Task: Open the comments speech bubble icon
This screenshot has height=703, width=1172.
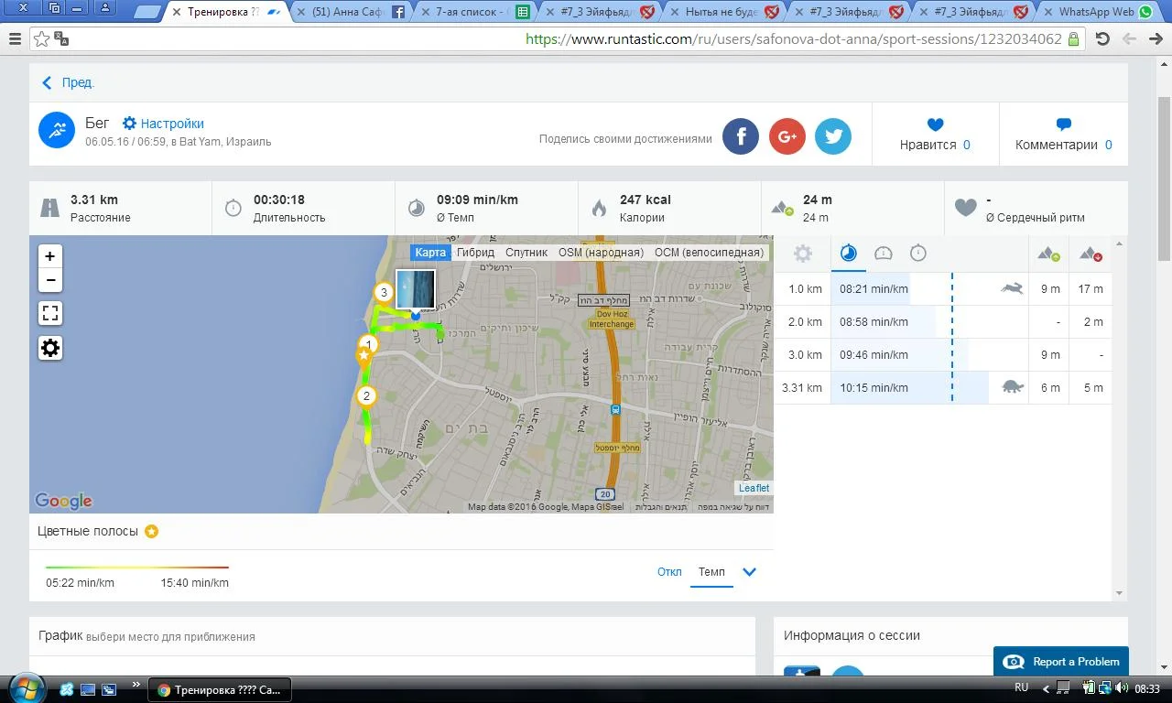Action: pyautogui.click(x=1063, y=125)
